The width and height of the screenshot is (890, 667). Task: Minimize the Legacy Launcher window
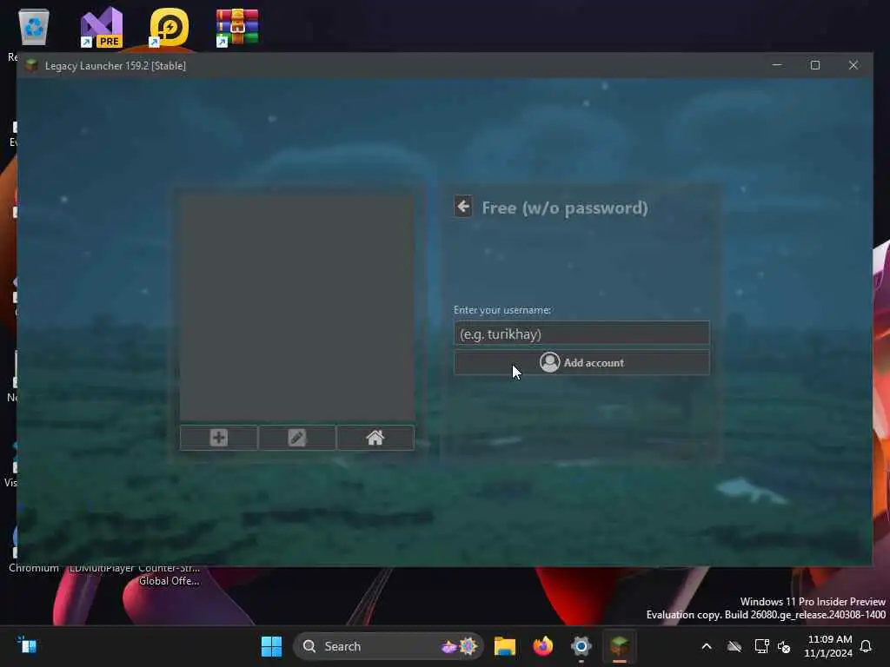pos(777,65)
